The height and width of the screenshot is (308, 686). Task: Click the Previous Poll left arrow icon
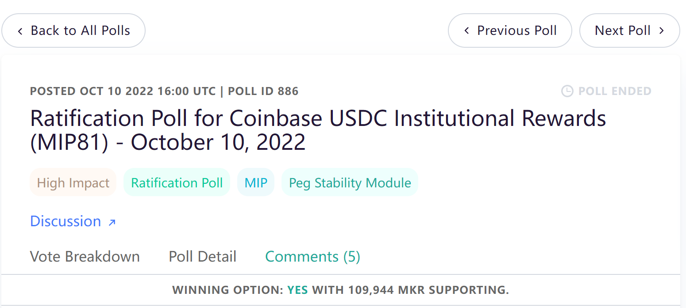tap(466, 31)
